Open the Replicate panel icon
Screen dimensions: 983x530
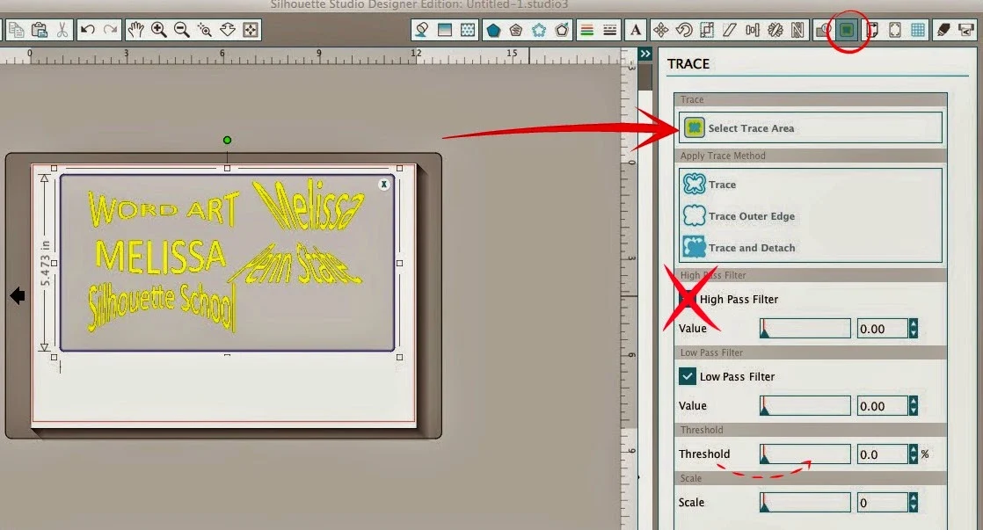coord(775,30)
